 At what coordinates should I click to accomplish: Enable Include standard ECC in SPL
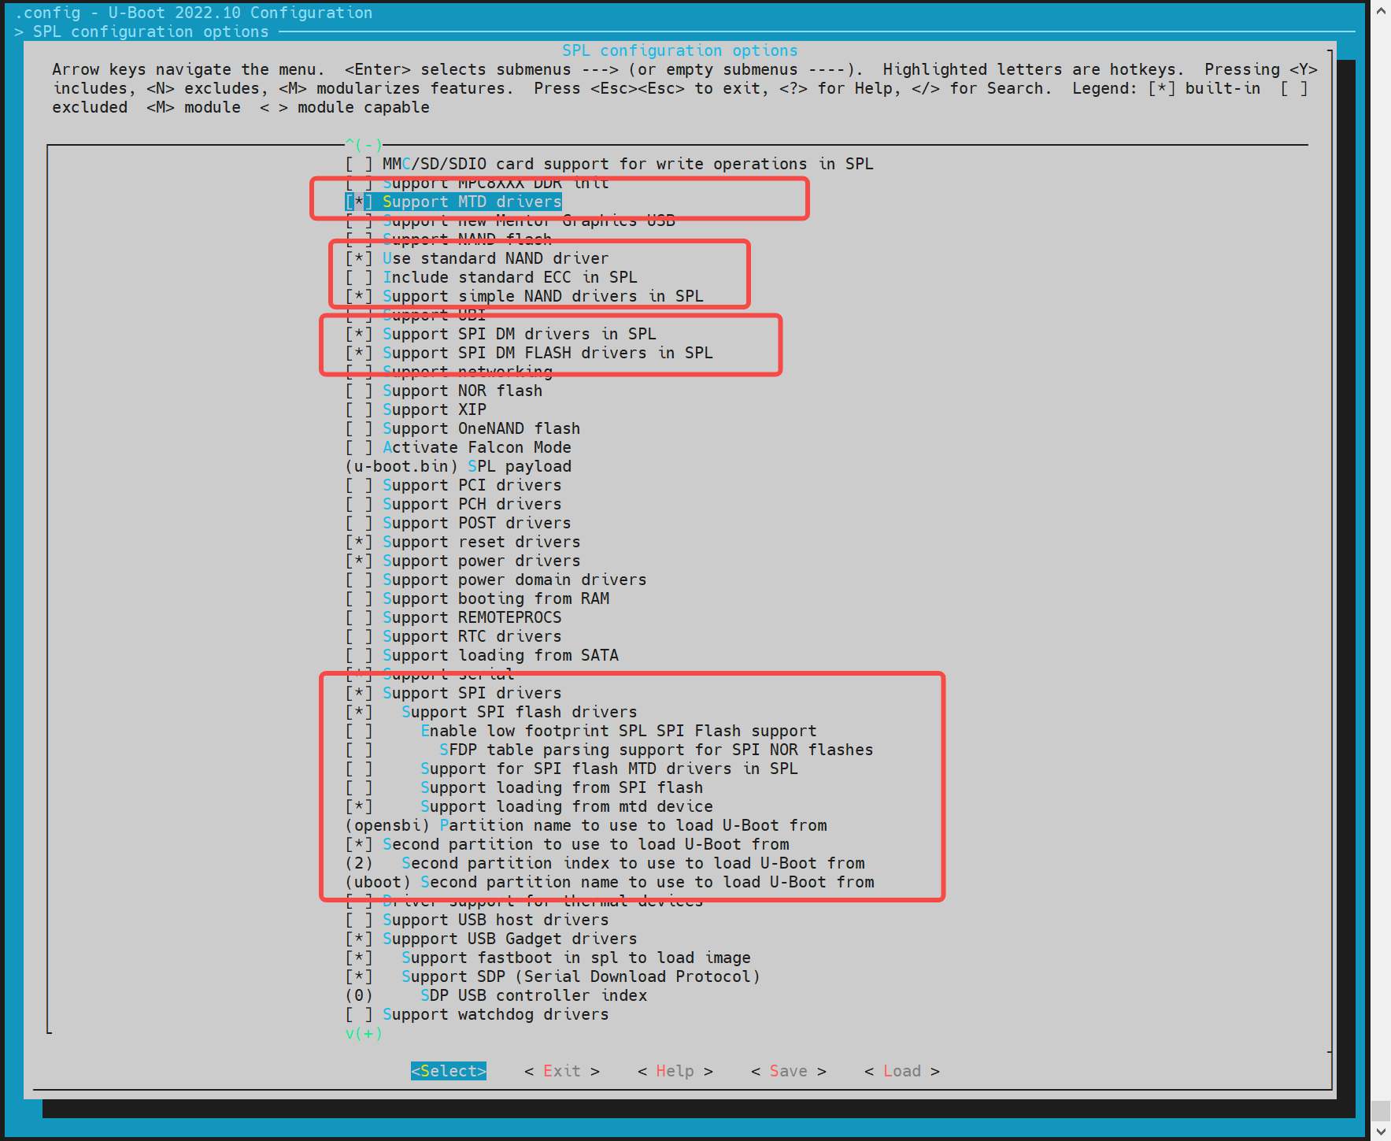coord(359,277)
